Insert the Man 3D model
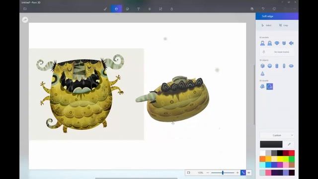Image resolution: width=318 pixels, height=179 pixels. [262, 43]
